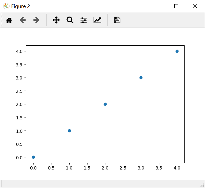This screenshot has width=205, height=188.
Task: Click the toolbar drag handle at the left edge
Action: (2, 20)
